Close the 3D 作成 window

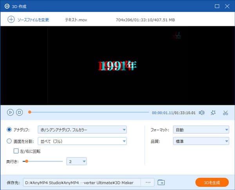[227, 6]
